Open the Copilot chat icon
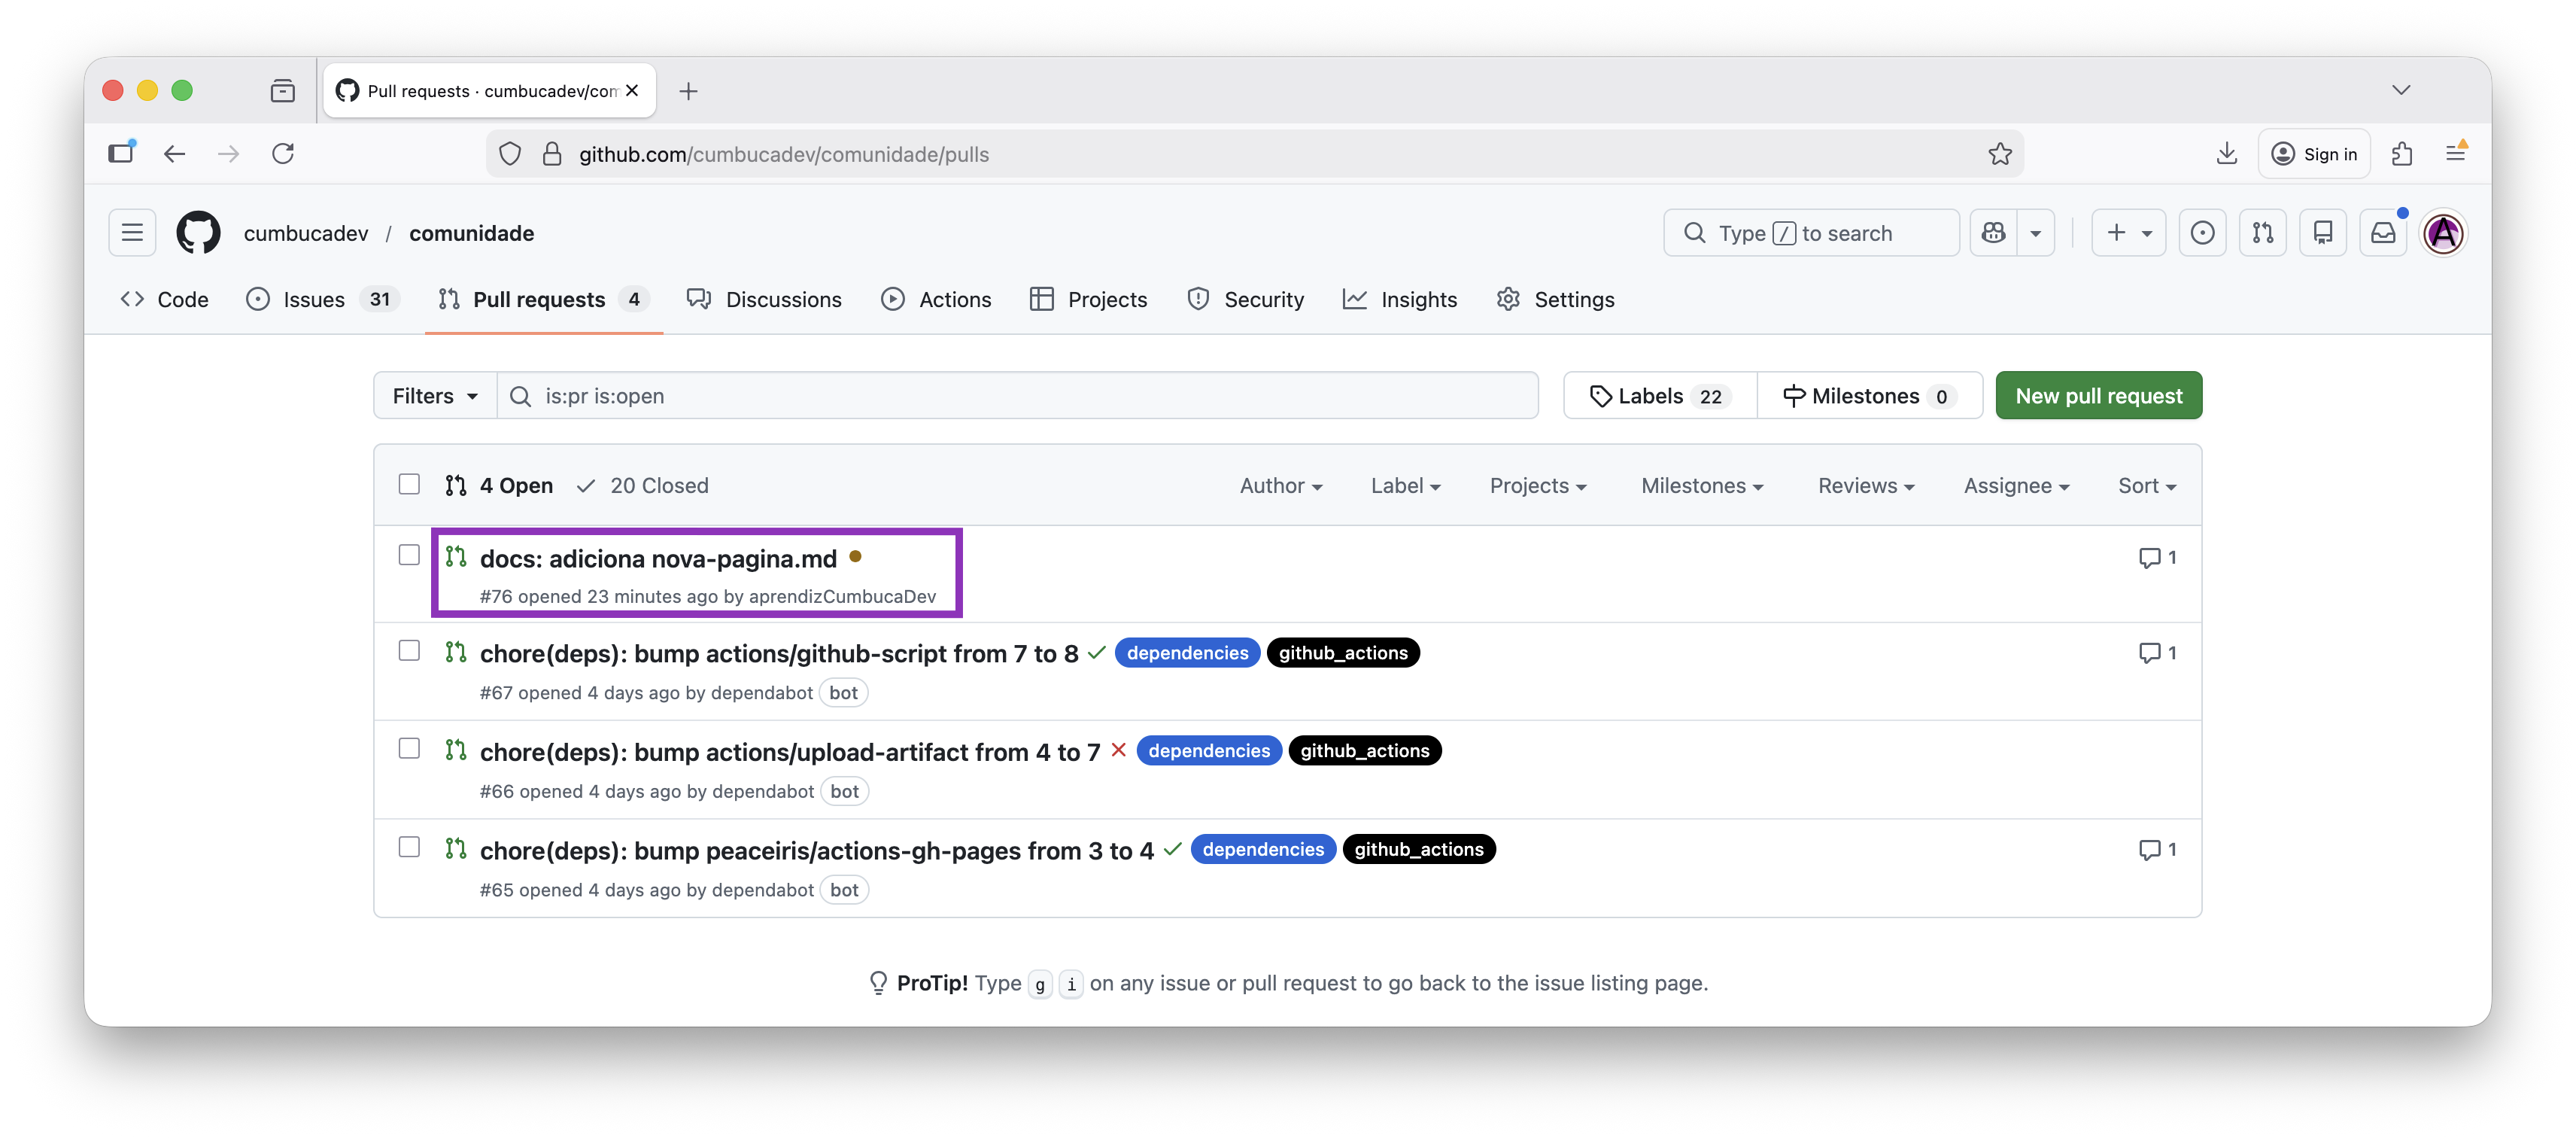Viewport: 2576px width, 1138px height. tap(1994, 233)
